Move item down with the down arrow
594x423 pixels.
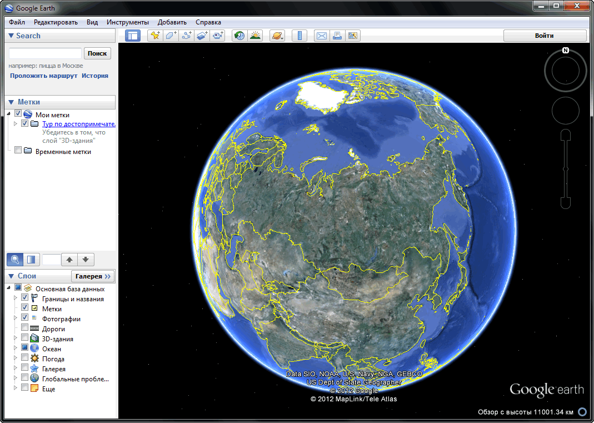(x=86, y=260)
